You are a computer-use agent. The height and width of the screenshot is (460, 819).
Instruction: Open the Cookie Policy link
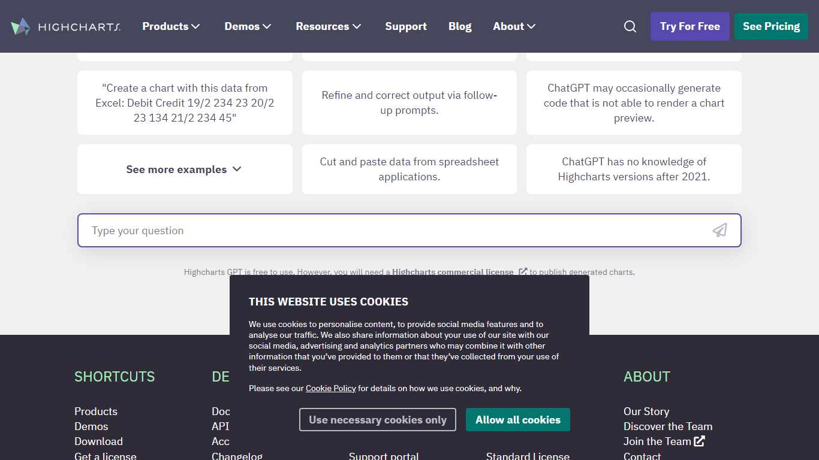tap(331, 388)
